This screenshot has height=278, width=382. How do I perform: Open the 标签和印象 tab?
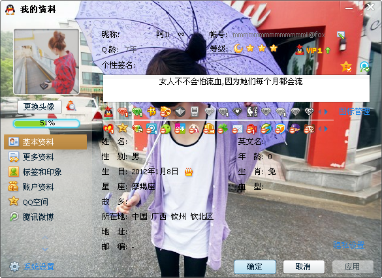(x=45, y=172)
